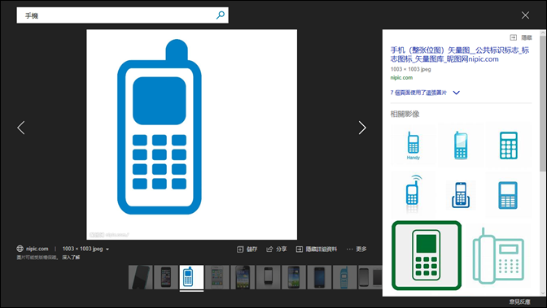The width and height of the screenshot is (547, 308).
Task: Select the eighth filmstrip dark phone thumbnail
Action: pyautogui.click(x=319, y=277)
